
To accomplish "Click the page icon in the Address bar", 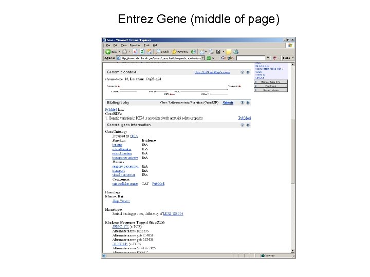I will coord(119,58).
